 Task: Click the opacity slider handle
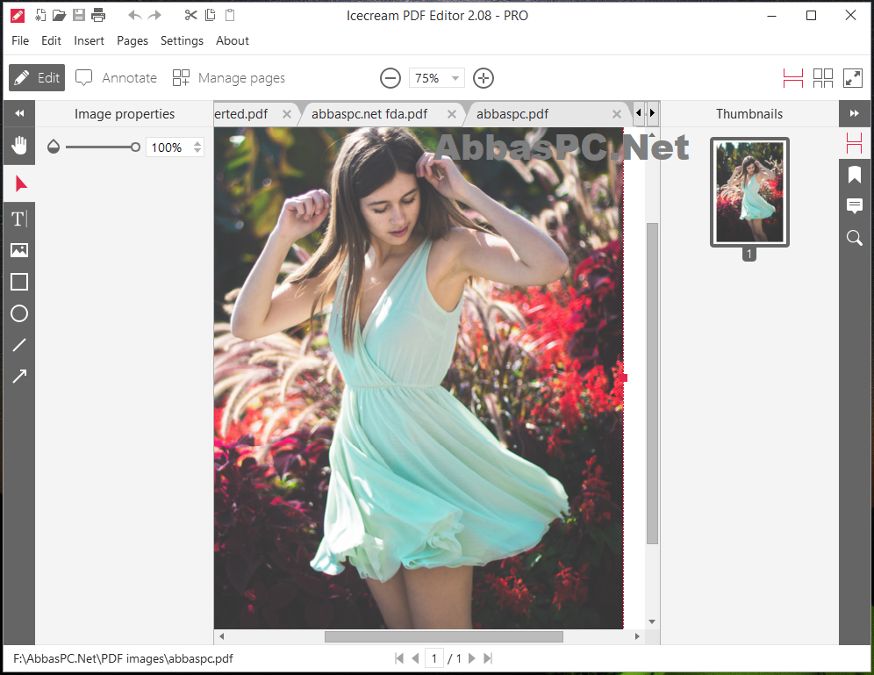(135, 147)
